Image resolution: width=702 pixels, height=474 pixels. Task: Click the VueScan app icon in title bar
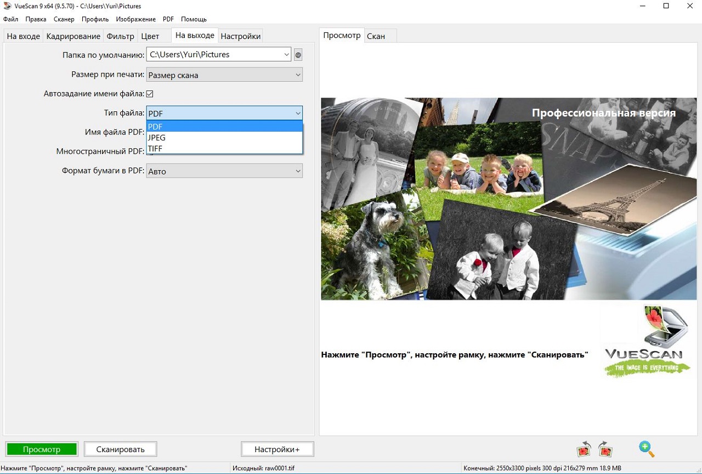(x=7, y=6)
